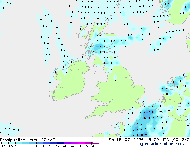Viewport: 190px width, 147px height.
Task: Click the '7' precipitation value over western Scotland
Action: tap(97, 46)
